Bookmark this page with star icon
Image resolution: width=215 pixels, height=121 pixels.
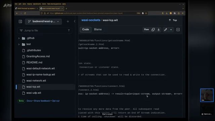(x=146, y=13)
